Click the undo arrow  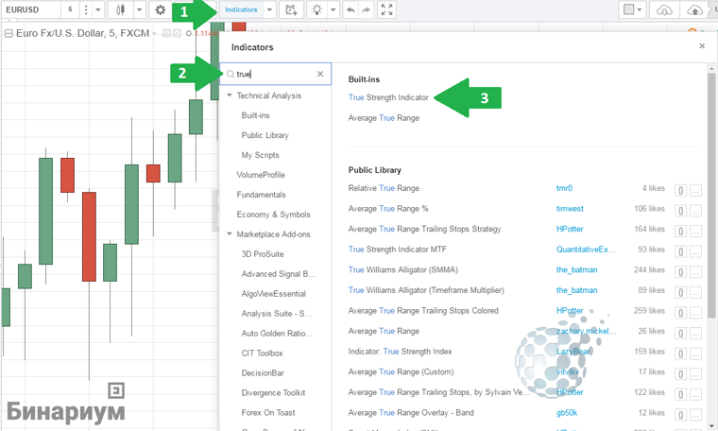click(350, 9)
